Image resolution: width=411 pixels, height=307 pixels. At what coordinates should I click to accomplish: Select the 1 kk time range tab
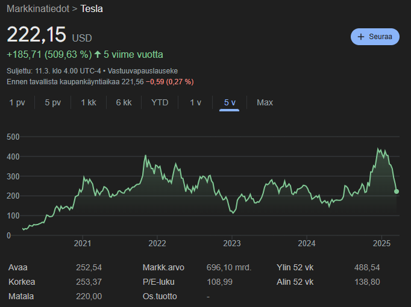89,102
